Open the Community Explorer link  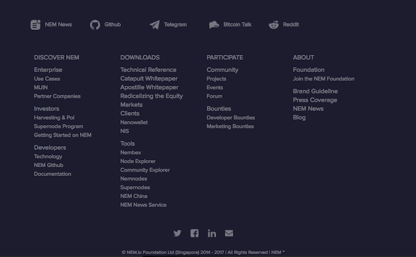pyautogui.click(x=145, y=170)
